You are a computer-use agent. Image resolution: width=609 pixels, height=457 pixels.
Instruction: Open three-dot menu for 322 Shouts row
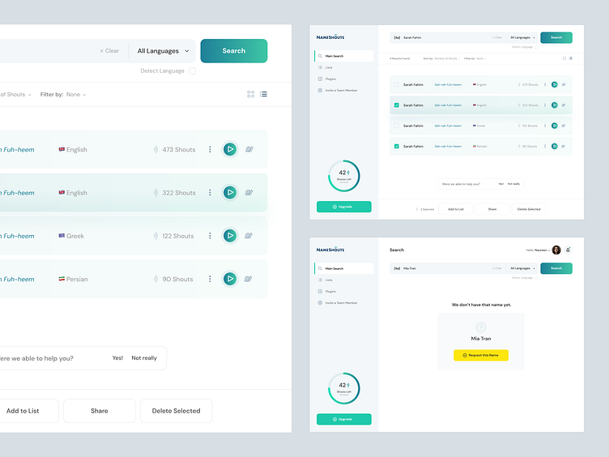(210, 192)
